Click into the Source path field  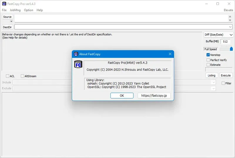(121, 18)
